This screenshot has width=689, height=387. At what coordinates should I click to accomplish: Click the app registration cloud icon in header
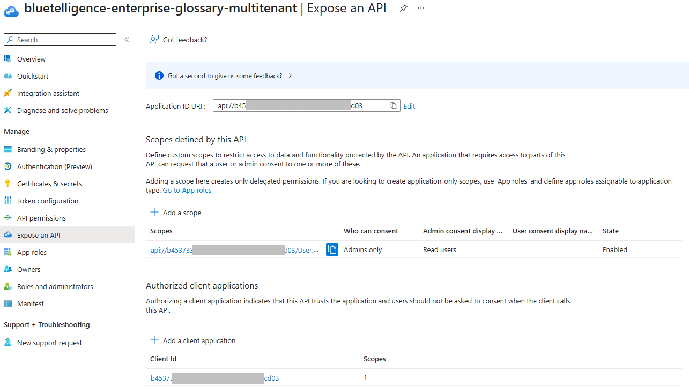[x=11, y=11]
